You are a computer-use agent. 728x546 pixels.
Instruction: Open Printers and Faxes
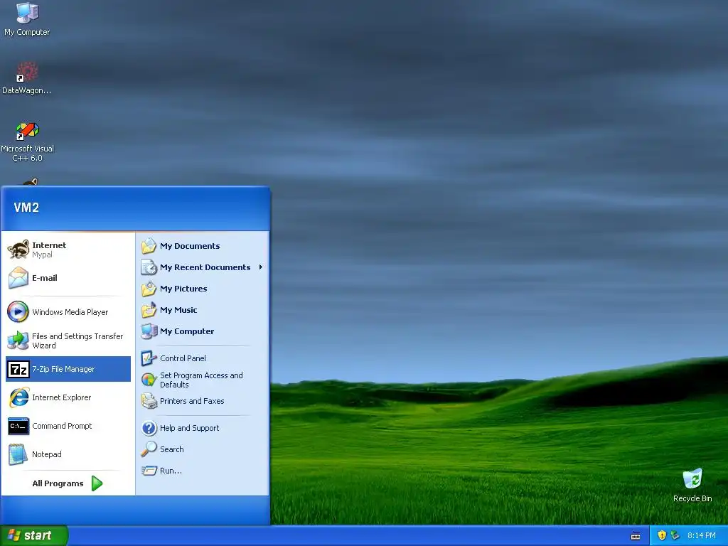point(203,401)
